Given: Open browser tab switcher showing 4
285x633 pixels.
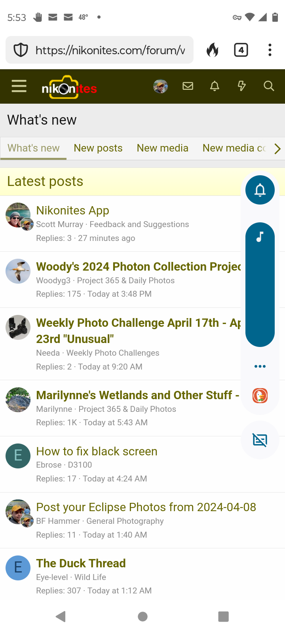Looking at the screenshot, I should (x=241, y=50).
